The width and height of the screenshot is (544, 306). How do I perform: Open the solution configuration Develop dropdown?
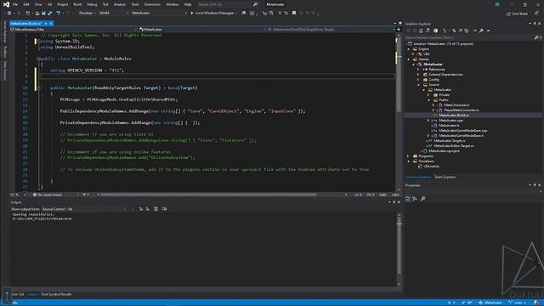coord(86,14)
